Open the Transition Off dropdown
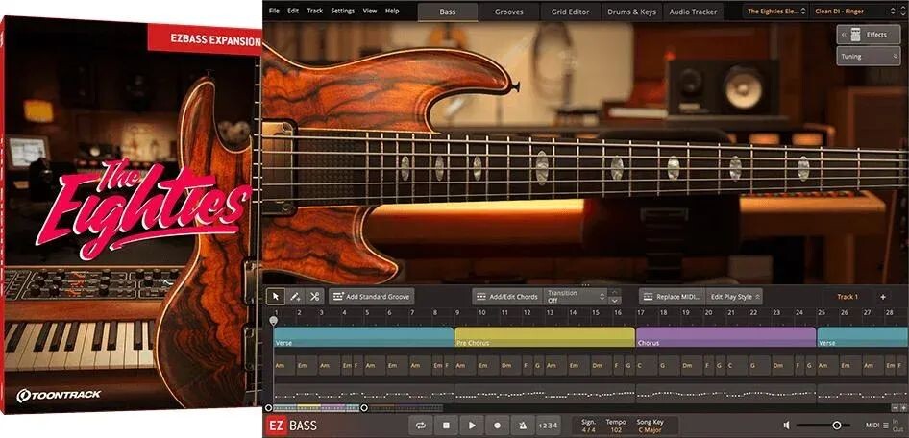Viewport: 909px width, 438px height. click(577, 297)
